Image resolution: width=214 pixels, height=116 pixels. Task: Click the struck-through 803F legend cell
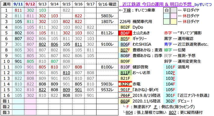[125, 101]
